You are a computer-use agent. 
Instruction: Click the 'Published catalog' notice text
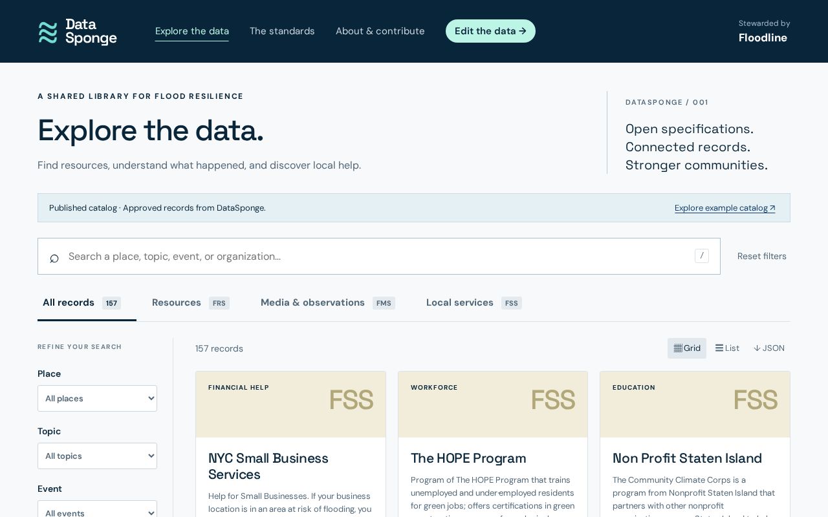click(157, 208)
